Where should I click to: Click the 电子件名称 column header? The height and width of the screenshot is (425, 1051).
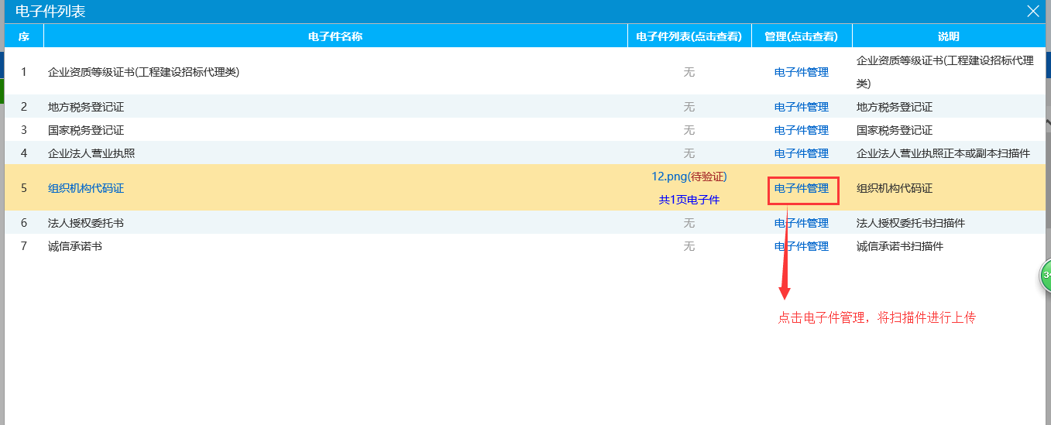[x=335, y=36]
